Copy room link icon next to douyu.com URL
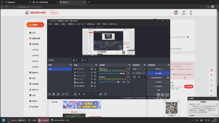 point(188,37)
